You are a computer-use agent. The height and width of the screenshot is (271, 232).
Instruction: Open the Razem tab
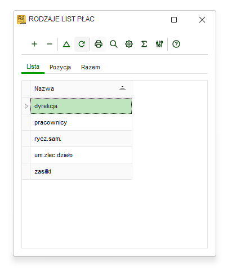point(91,67)
